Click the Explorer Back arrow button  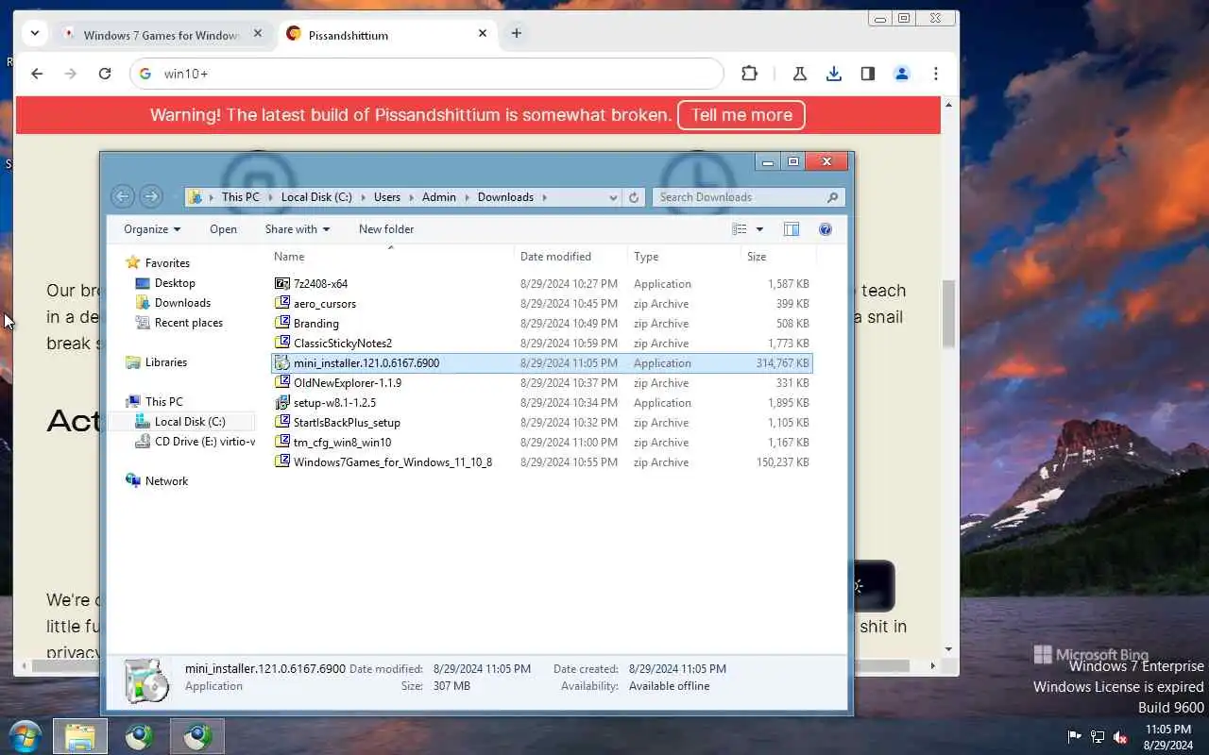[x=122, y=196]
